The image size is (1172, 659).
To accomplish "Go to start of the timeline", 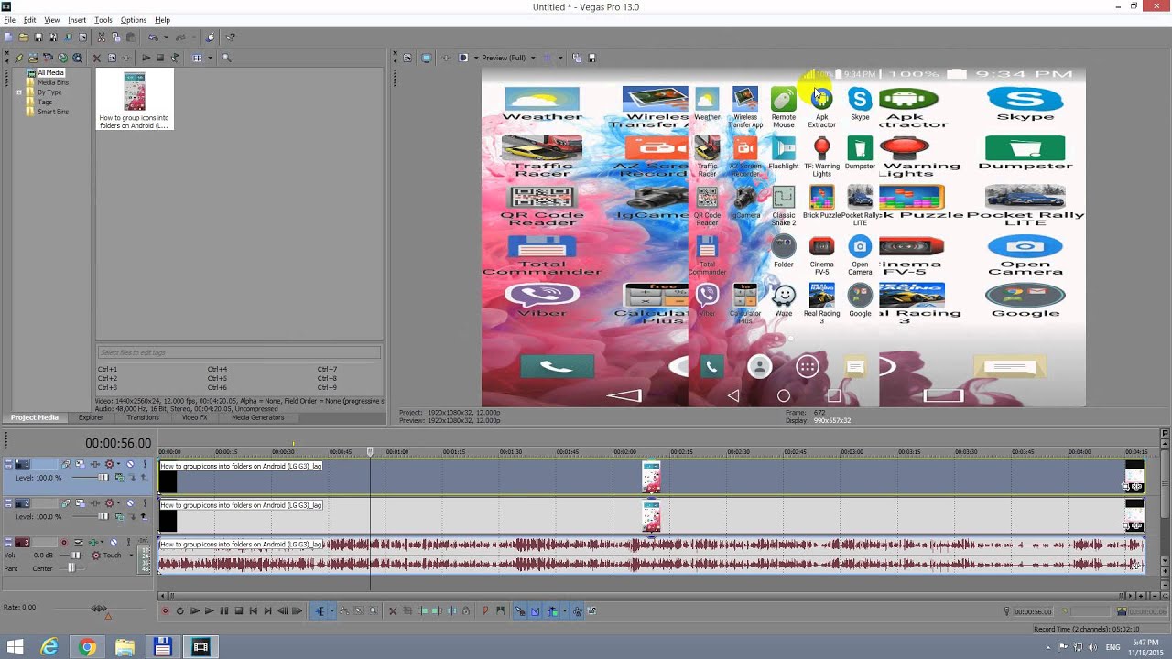I will [253, 610].
